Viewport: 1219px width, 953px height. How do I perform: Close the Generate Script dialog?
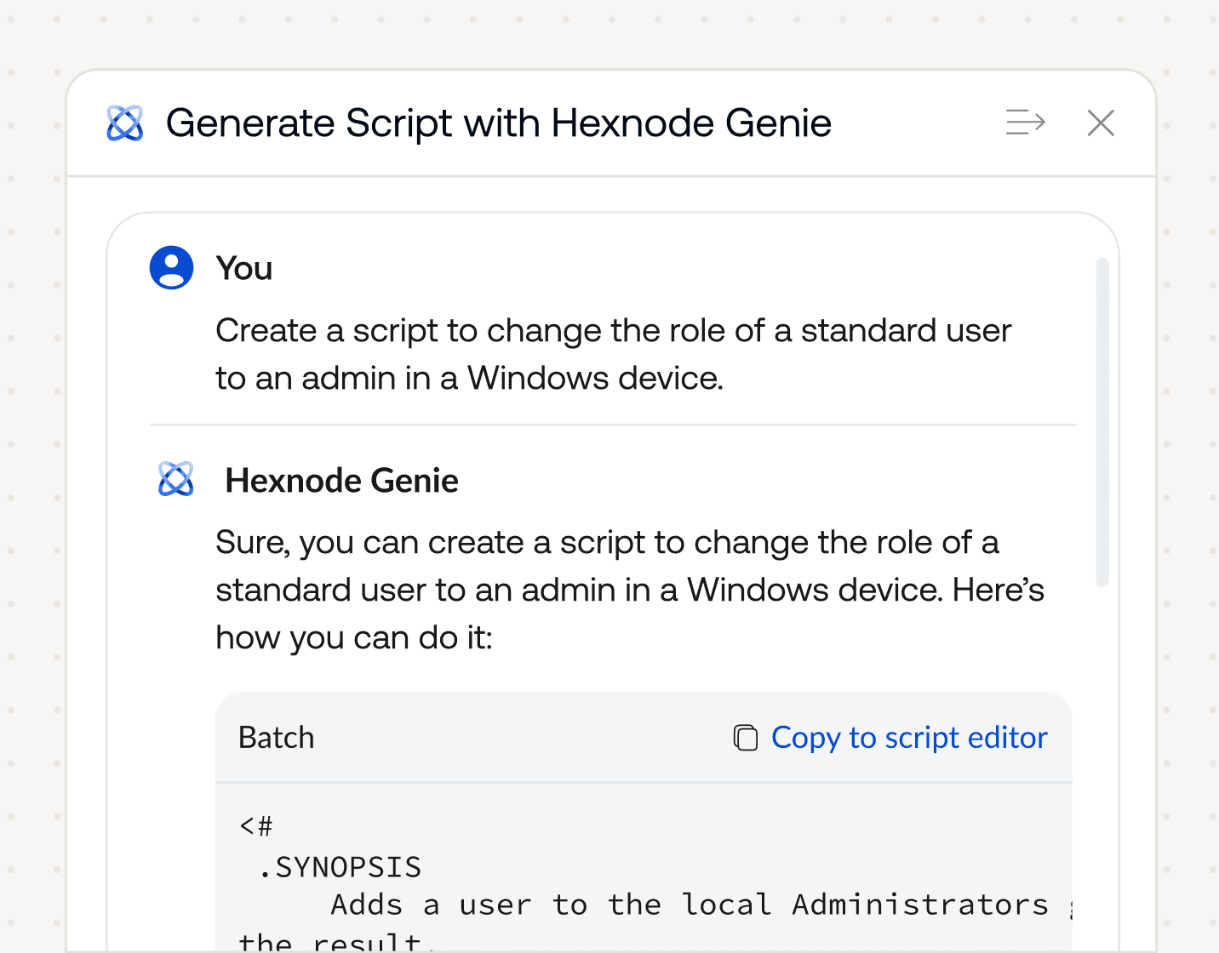[x=1101, y=123]
